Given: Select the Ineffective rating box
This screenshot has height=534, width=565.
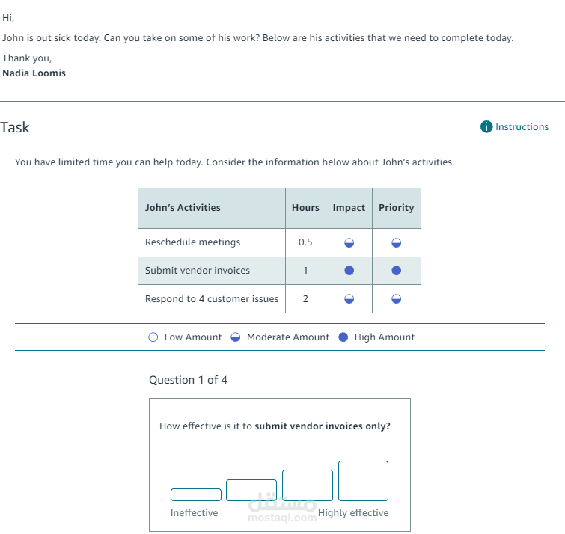Looking at the screenshot, I should click(195, 494).
